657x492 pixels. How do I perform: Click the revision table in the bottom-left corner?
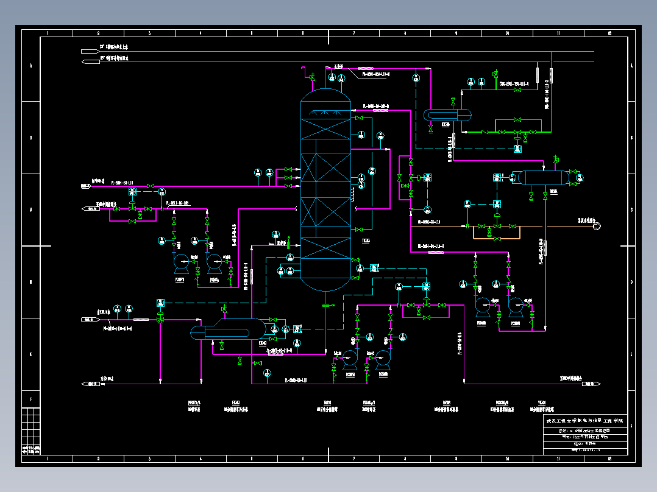coord(31,431)
